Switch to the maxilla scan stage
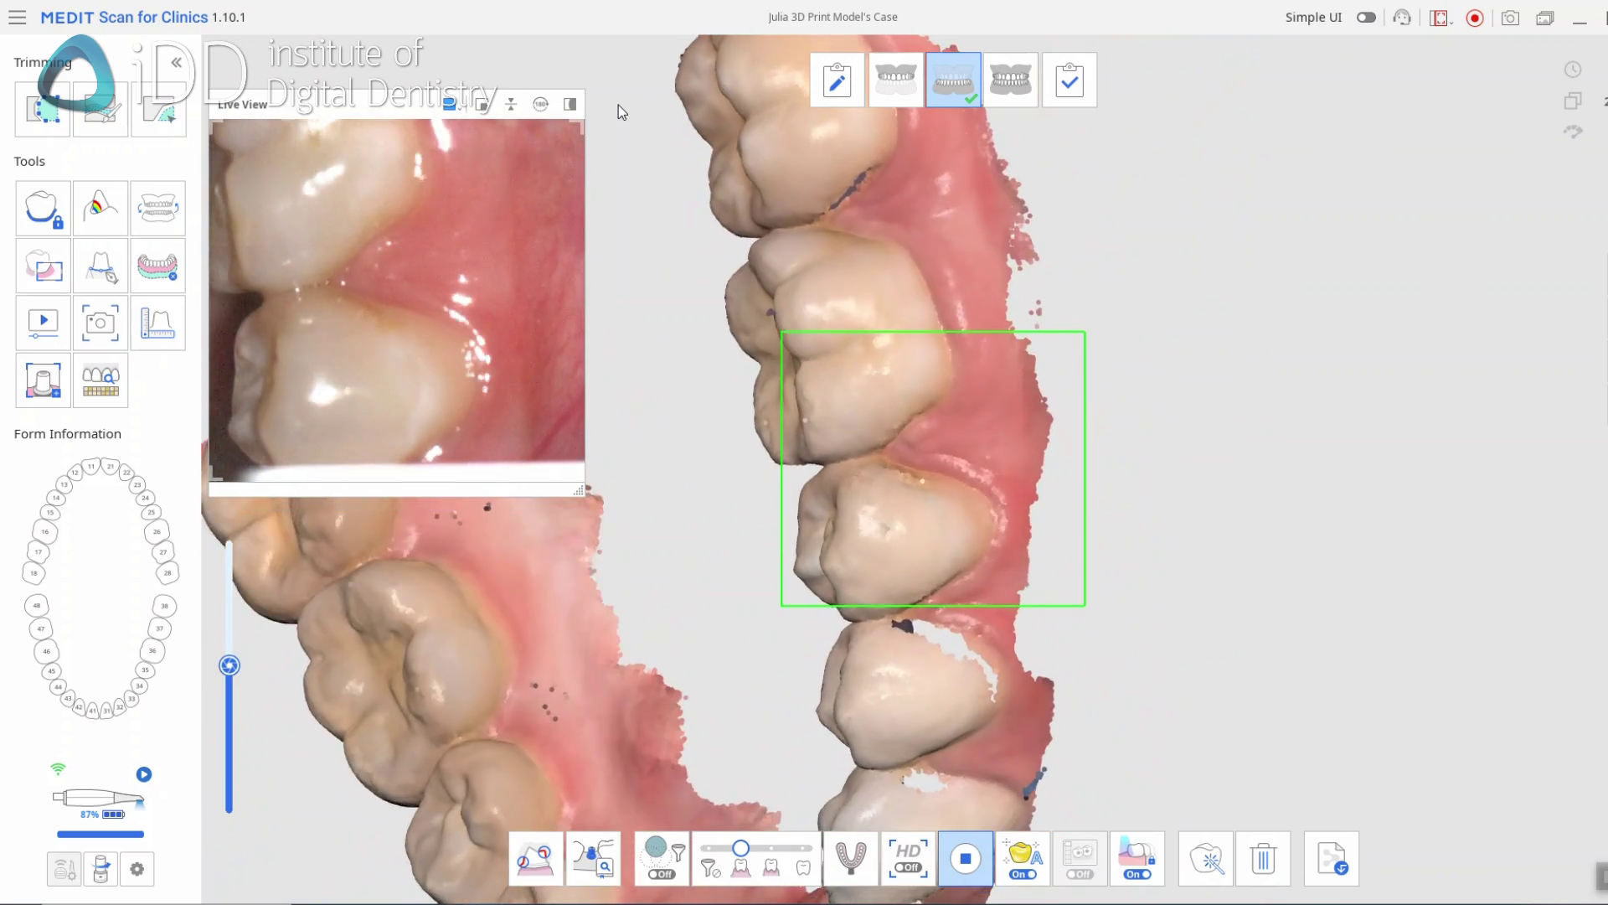The width and height of the screenshot is (1608, 905). (x=895, y=80)
